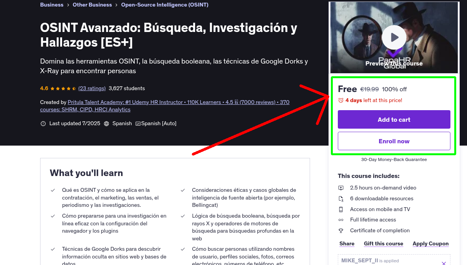Click the course title heading text

coord(169,35)
